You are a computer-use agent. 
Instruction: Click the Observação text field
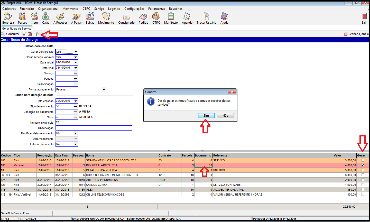94,128
